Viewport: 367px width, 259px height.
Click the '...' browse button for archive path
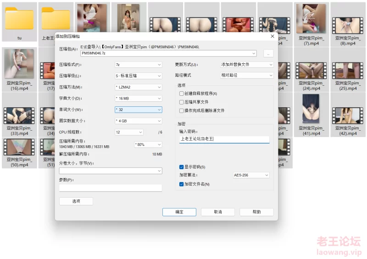tap(268, 54)
